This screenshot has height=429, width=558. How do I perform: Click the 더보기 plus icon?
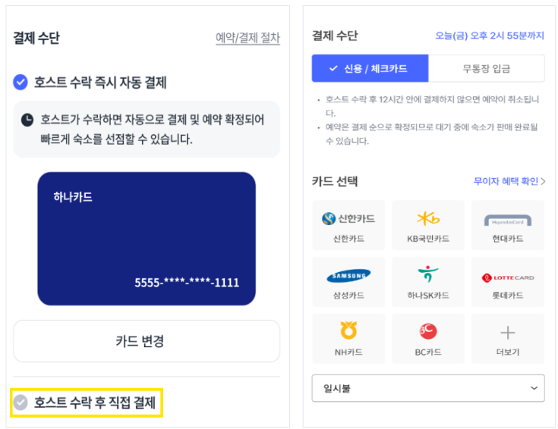click(x=508, y=333)
